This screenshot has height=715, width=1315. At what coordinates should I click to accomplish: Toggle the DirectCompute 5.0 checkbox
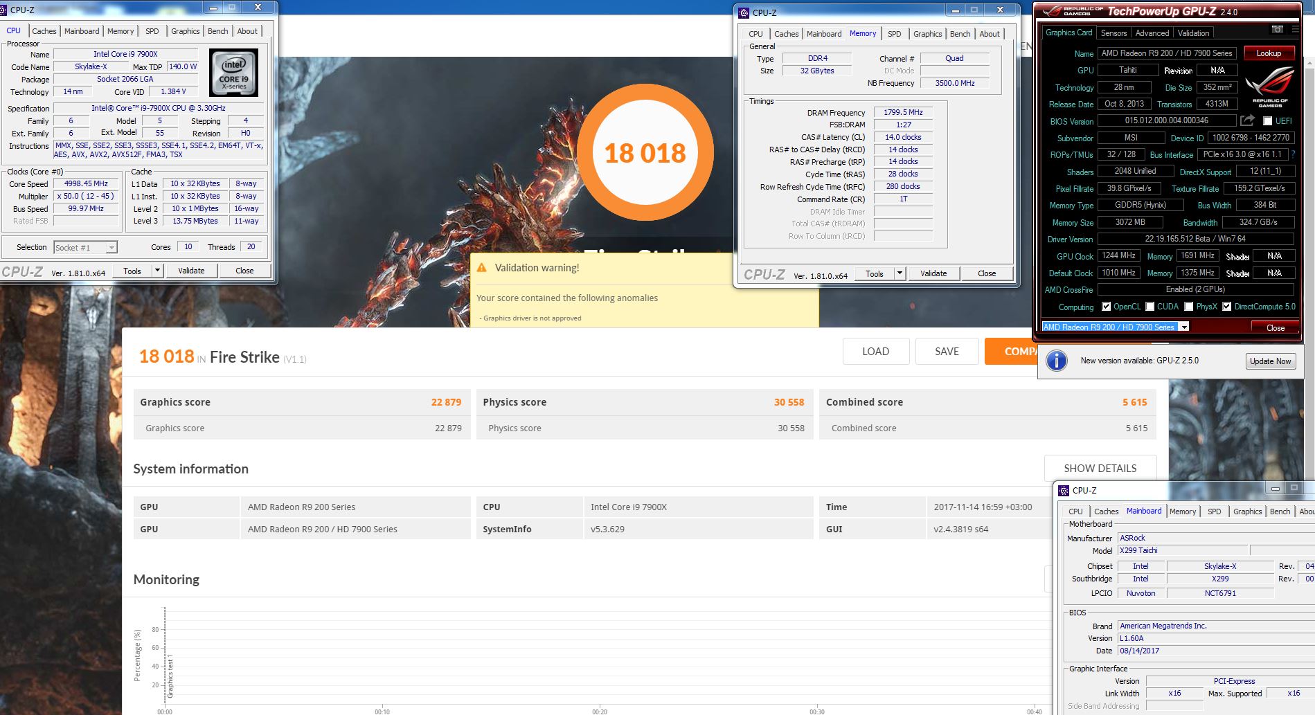coord(1226,307)
